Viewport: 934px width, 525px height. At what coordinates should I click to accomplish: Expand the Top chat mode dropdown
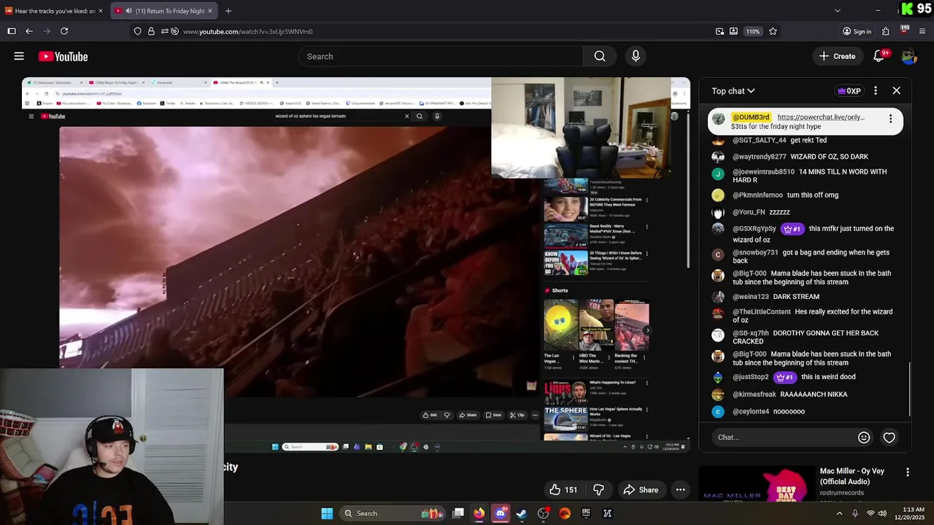click(x=733, y=91)
